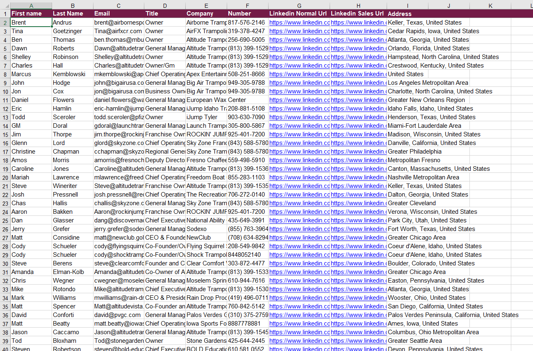Viewport: 533px width, 351px height.
Task: Select all cells via corner triangle
Action: [x=5, y=5]
